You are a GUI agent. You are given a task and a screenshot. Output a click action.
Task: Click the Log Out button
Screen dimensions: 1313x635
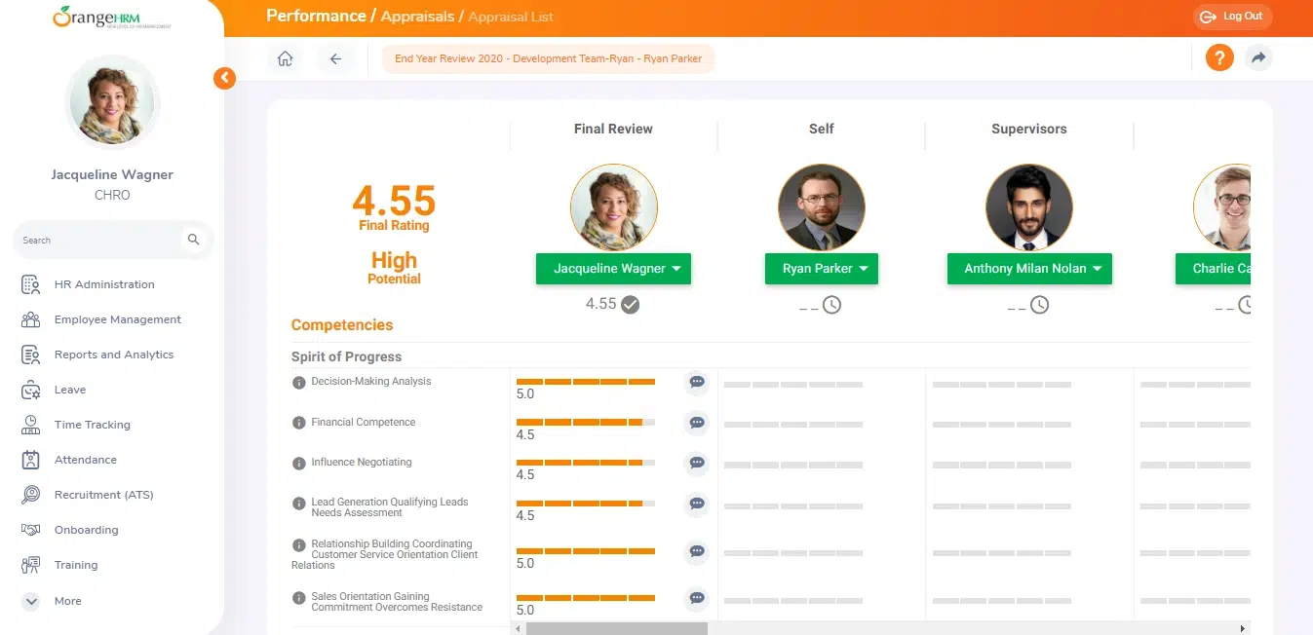(x=1232, y=17)
